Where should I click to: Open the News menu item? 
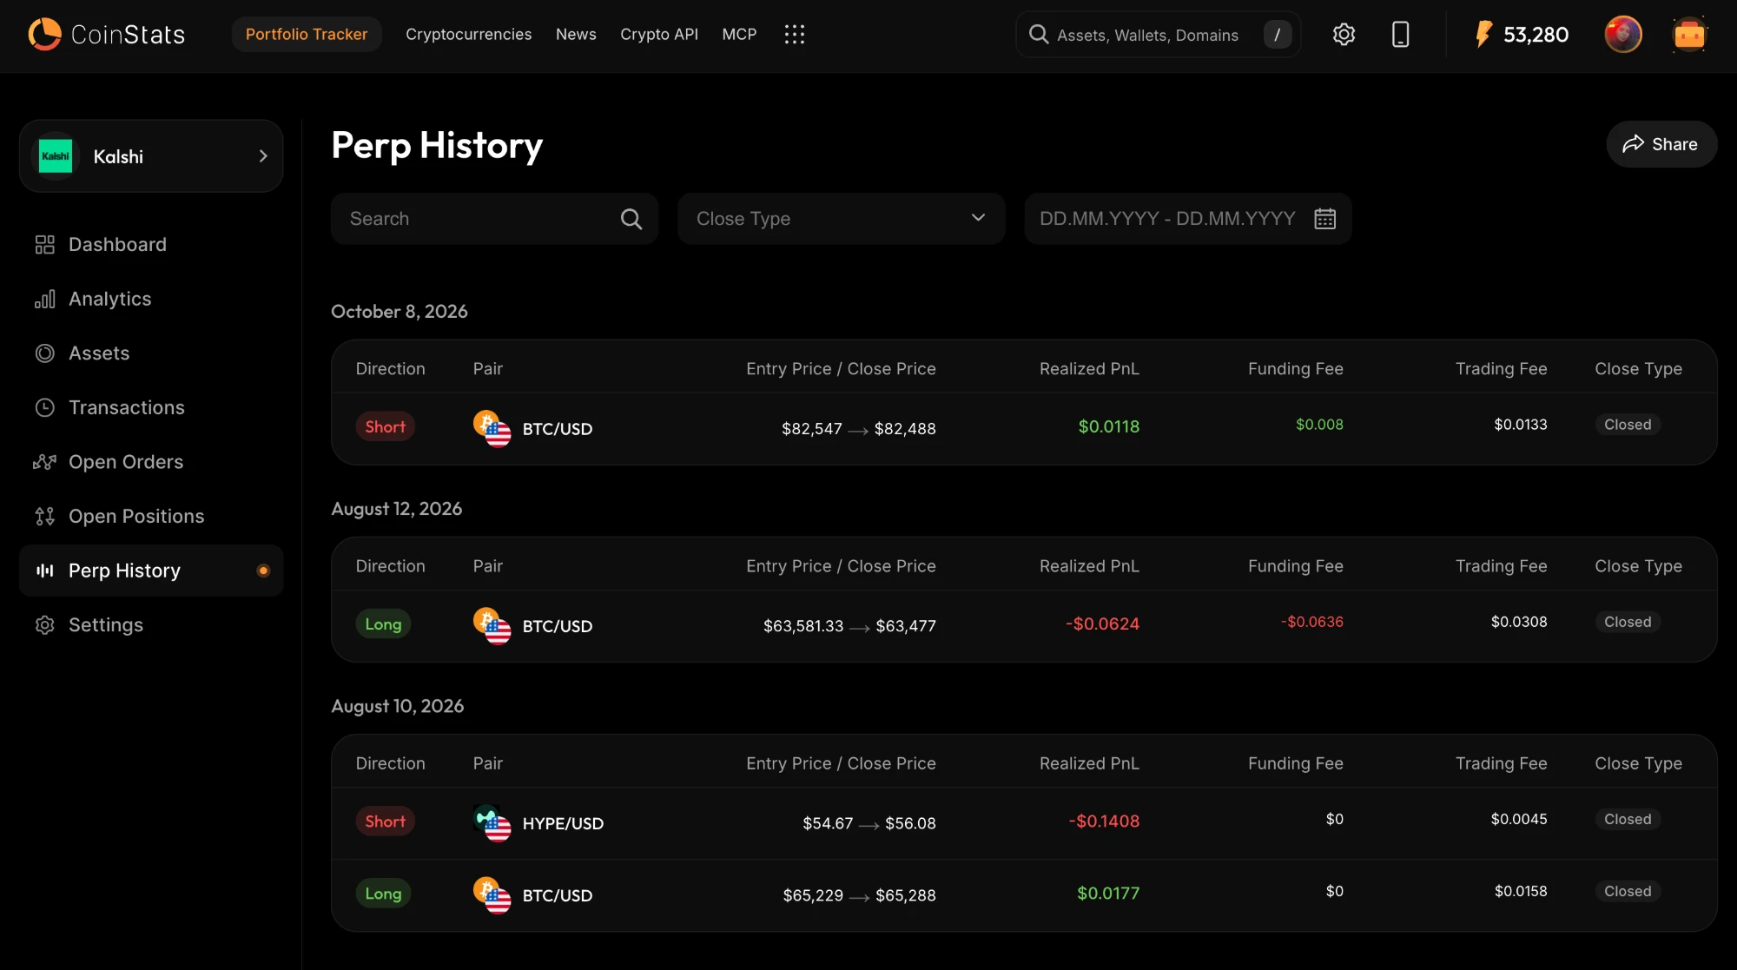pyautogui.click(x=576, y=34)
